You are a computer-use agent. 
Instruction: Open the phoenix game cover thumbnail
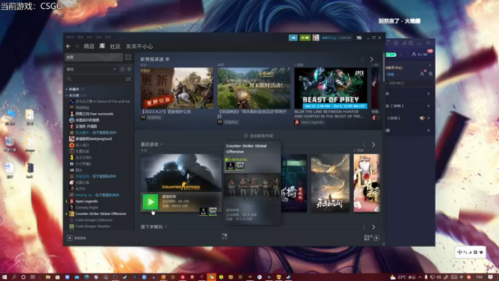point(330,183)
